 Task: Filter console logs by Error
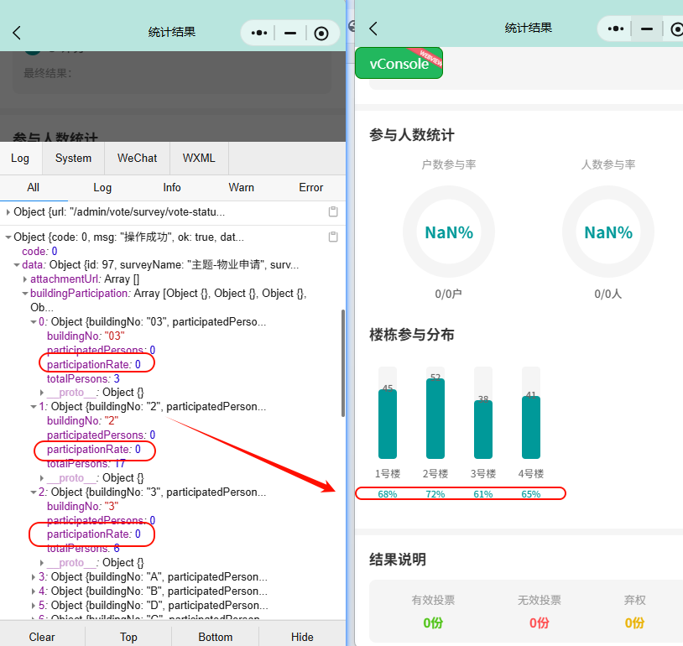310,187
